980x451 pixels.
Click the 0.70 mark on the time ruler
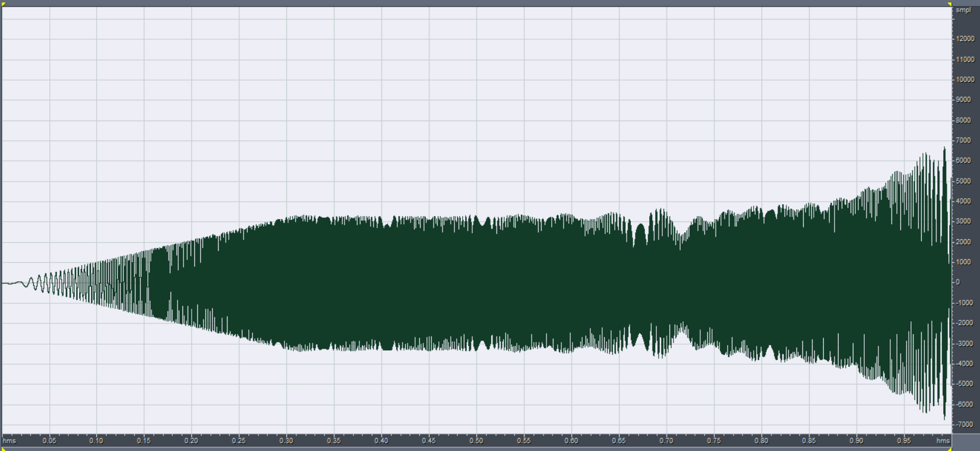pos(666,441)
